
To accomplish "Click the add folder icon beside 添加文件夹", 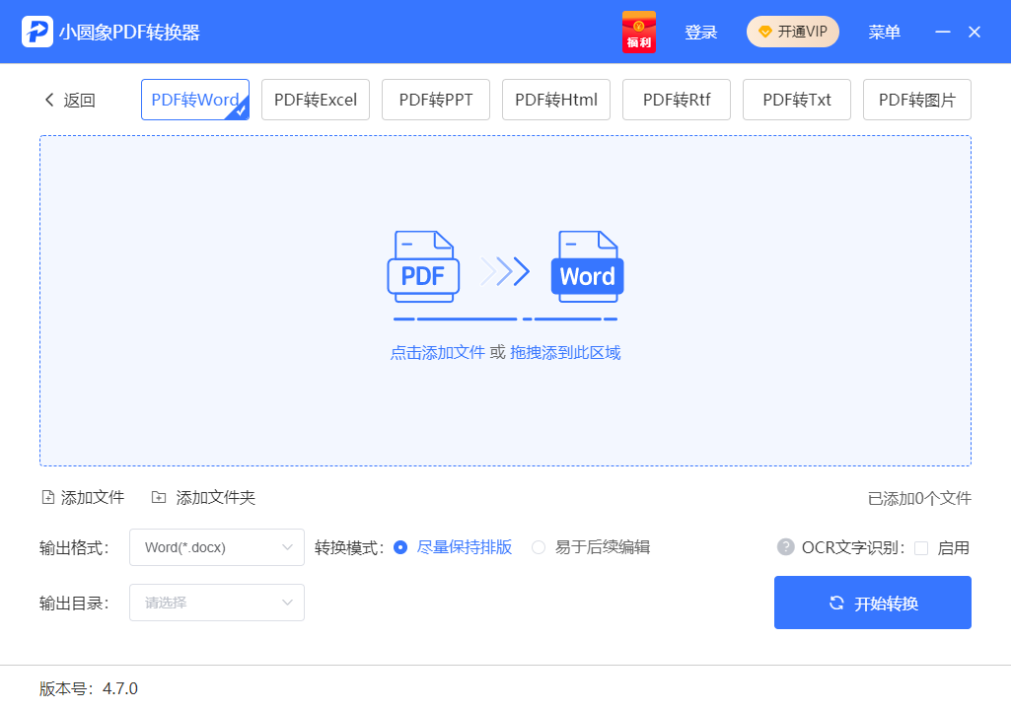I will [x=159, y=497].
